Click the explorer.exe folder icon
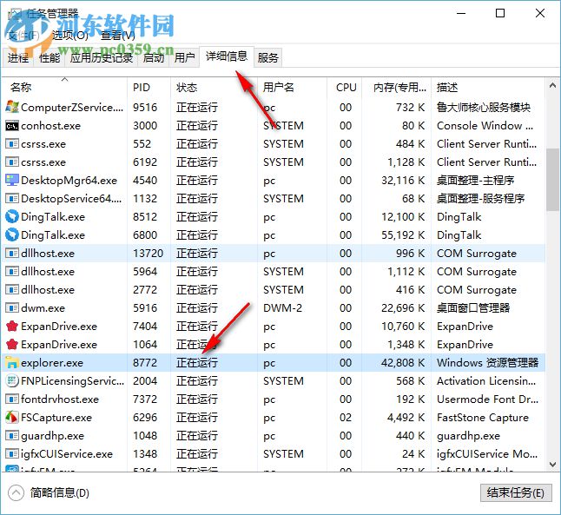The height and width of the screenshot is (515, 561). click(x=12, y=362)
